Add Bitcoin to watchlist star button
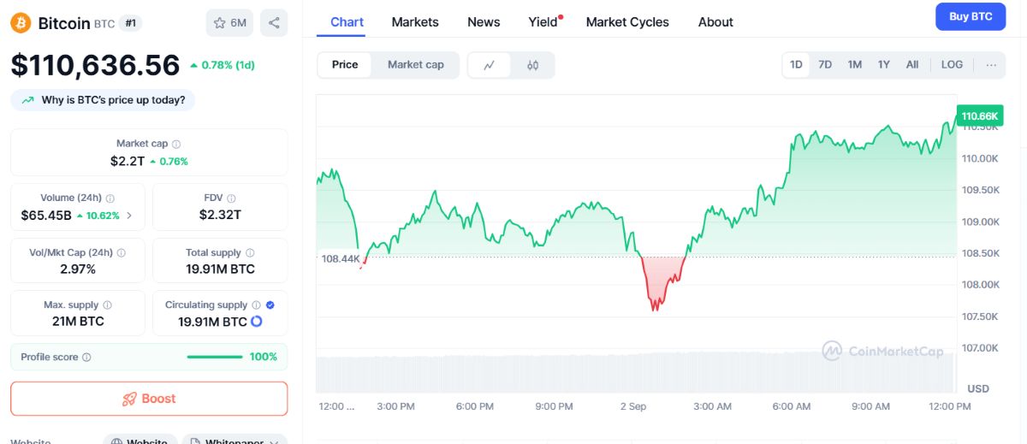This screenshot has width=1027, height=444. click(x=229, y=23)
